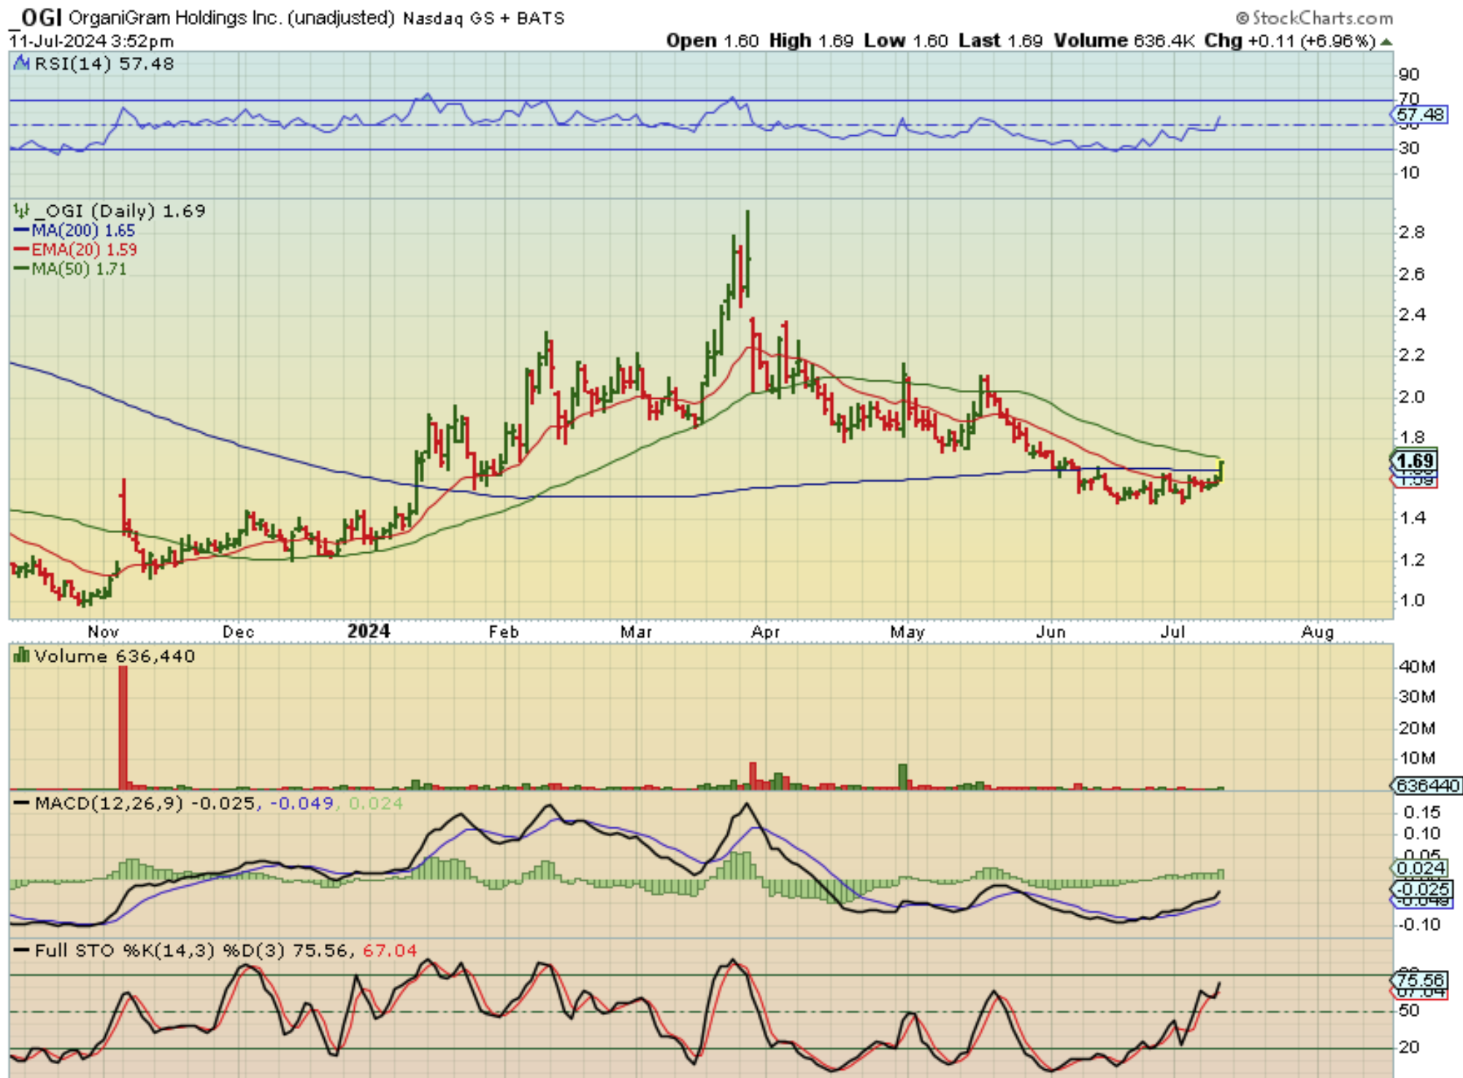Click the Apr month label on axis
This screenshot has width=1463, height=1078.
click(765, 632)
